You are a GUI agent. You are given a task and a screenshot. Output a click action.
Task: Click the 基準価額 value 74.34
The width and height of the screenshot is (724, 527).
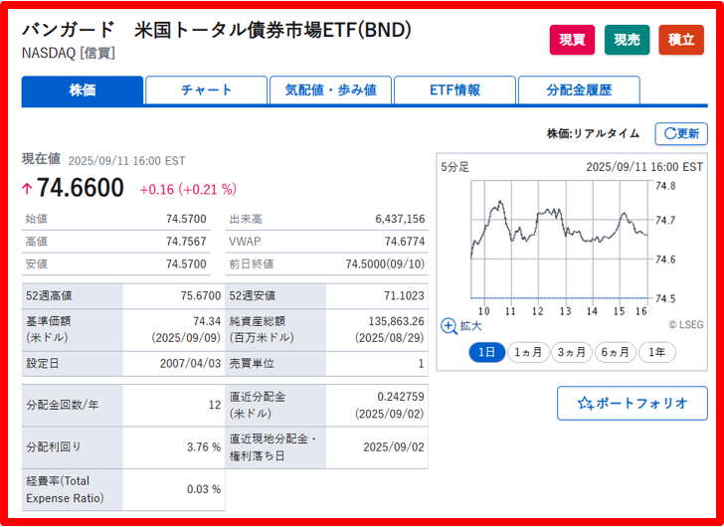point(207,321)
